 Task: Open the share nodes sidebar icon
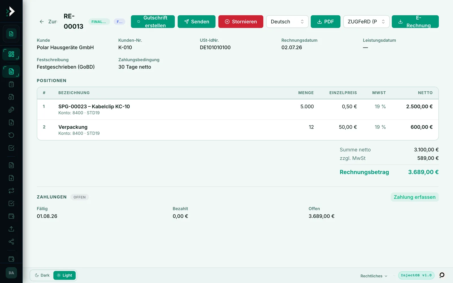point(11,242)
